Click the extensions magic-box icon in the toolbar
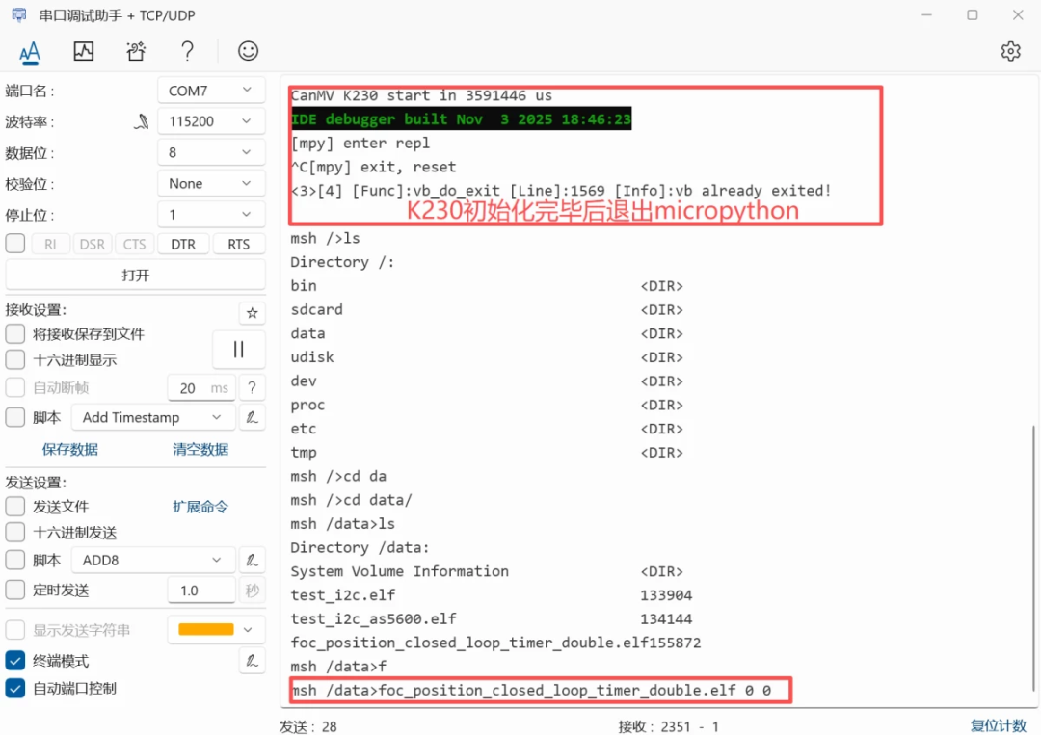The width and height of the screenshot is (1041, 735). pos(135,51)
